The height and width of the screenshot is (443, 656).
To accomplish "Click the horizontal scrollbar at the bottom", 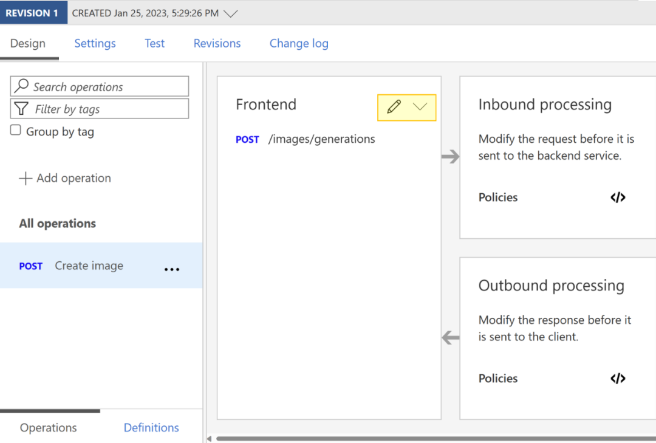I will tap(425, 438).
